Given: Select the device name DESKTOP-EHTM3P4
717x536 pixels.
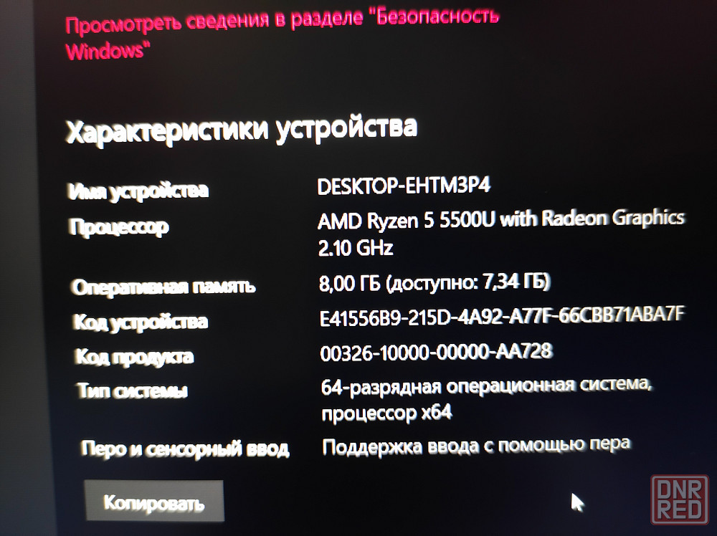Looking at the screenshot, I should [404, 186].
